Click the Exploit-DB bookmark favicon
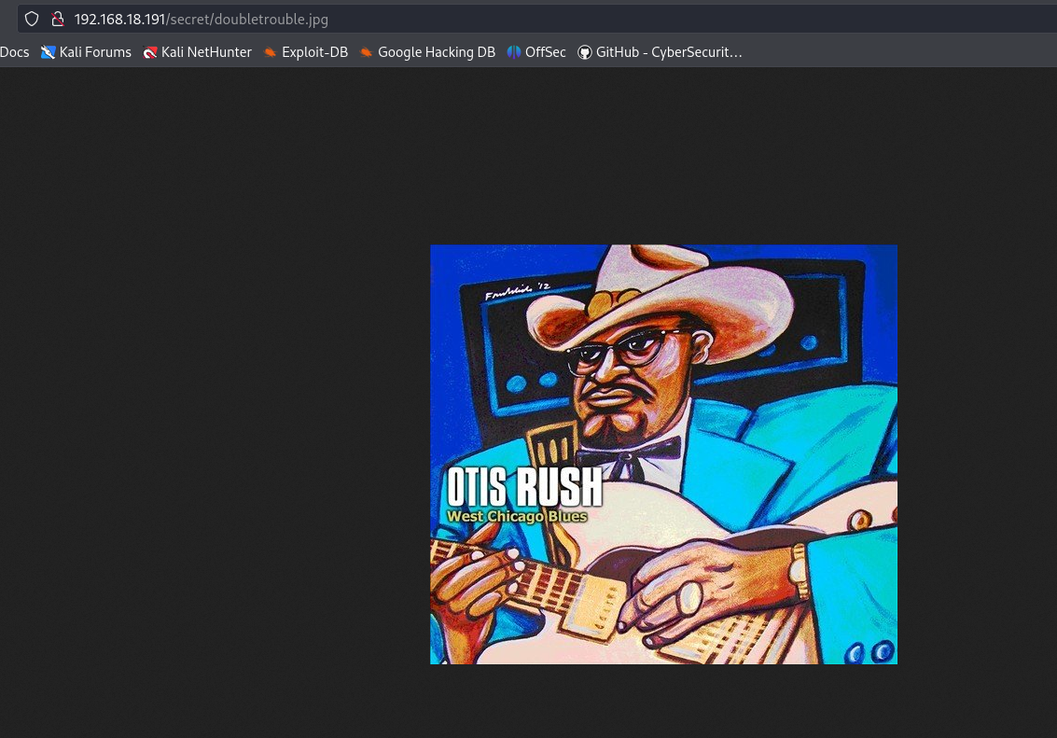Image resolution: width=1057 pixels, height=738 pixels. click(x=271, y=52)
